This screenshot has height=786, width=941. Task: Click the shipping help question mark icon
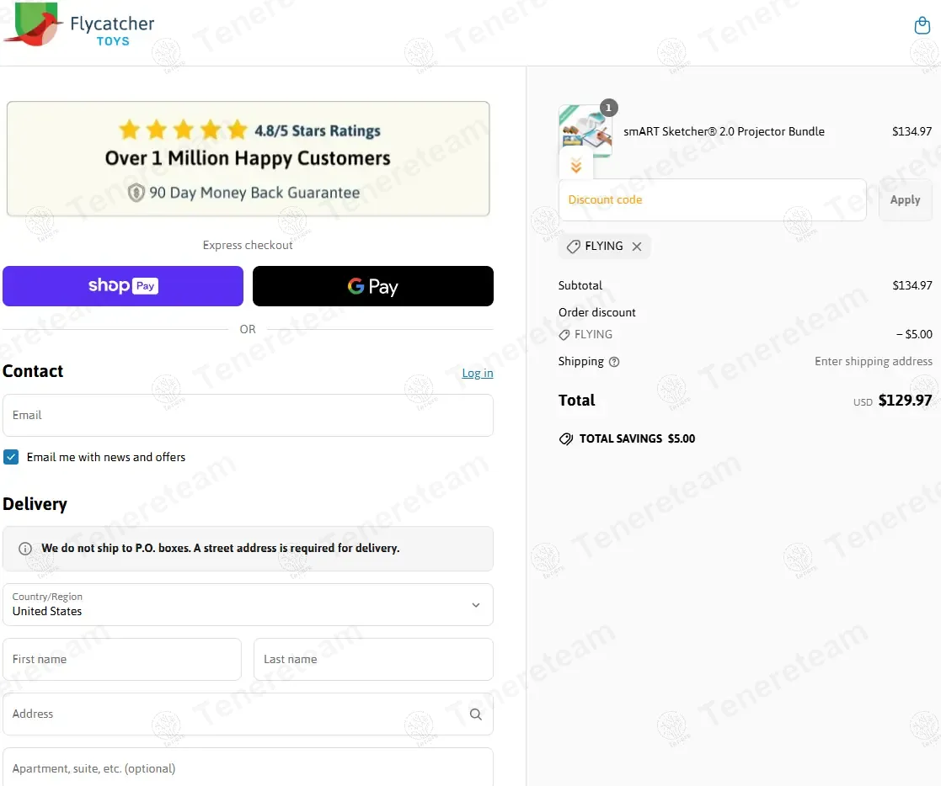tap(614, 362)
